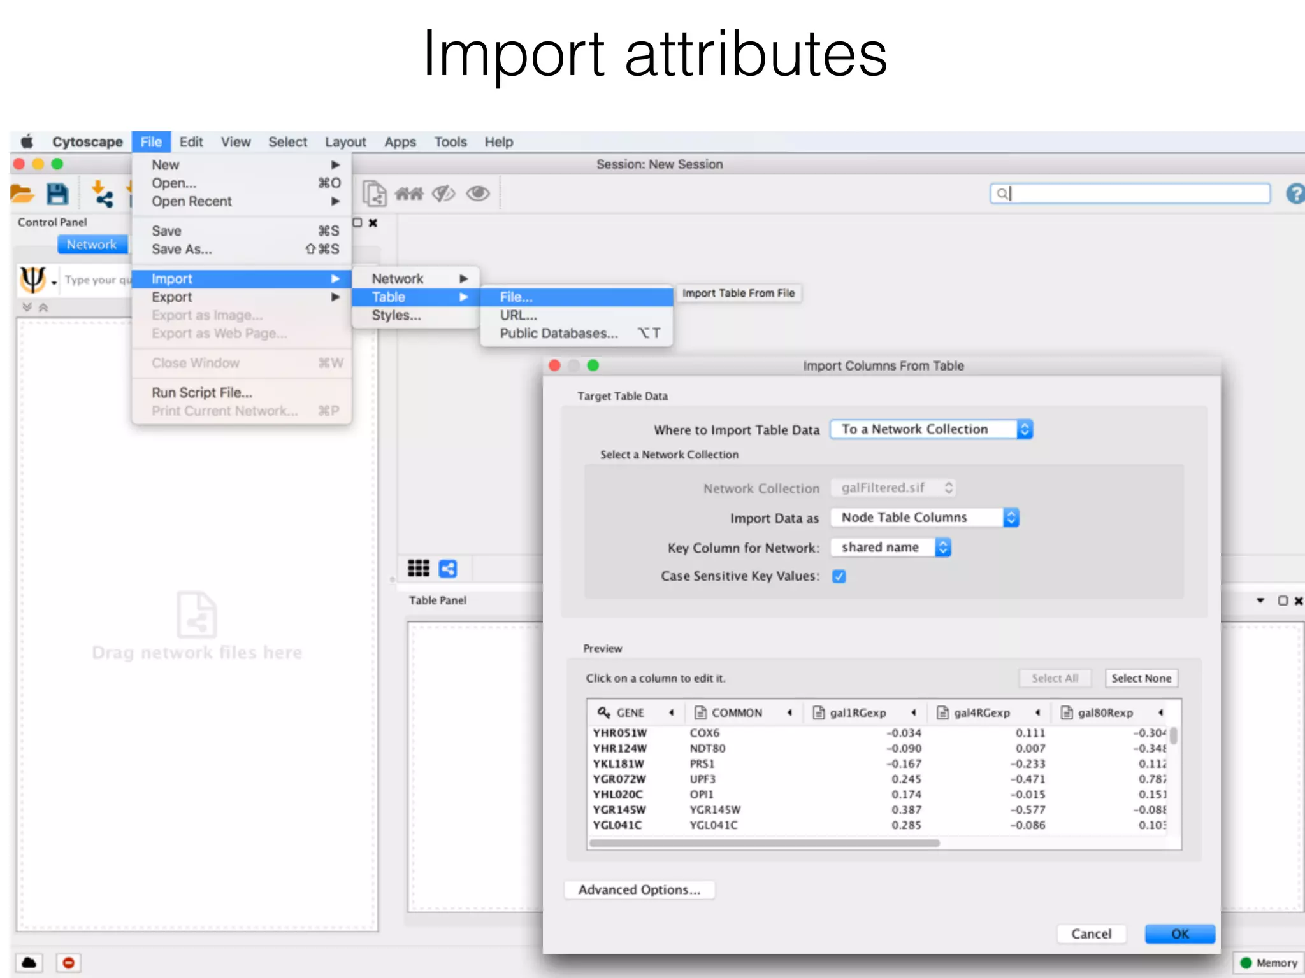Choose Public Databases... menu entry

point(577,333)
